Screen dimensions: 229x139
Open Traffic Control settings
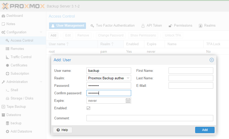pyautogui.click(x=21, y=57)
